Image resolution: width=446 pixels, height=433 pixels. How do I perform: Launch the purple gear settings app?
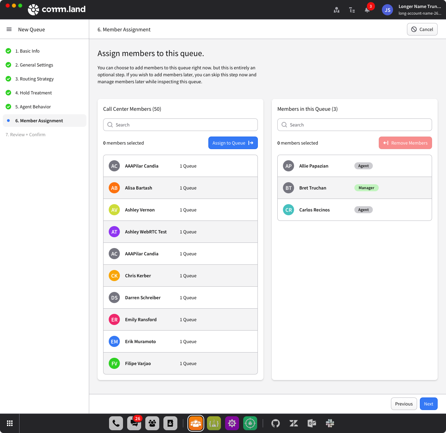coord(232,423)
